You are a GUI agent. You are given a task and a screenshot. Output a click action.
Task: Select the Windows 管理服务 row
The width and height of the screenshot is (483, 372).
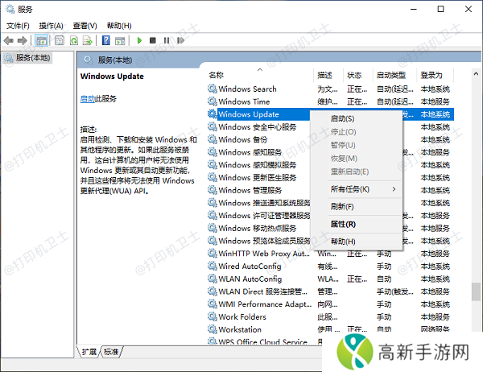coord(258,190)
